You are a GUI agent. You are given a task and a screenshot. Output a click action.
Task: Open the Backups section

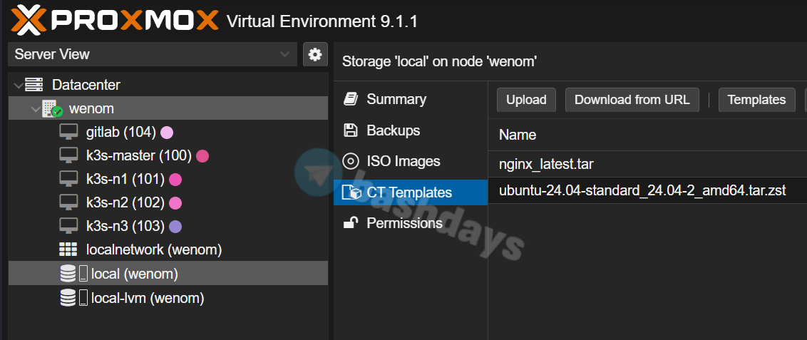point(393,130)
